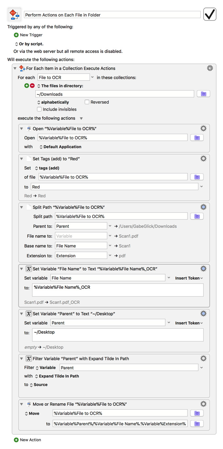Choose file for Move source field
The image size is (223, 449).
pos(197,413)
